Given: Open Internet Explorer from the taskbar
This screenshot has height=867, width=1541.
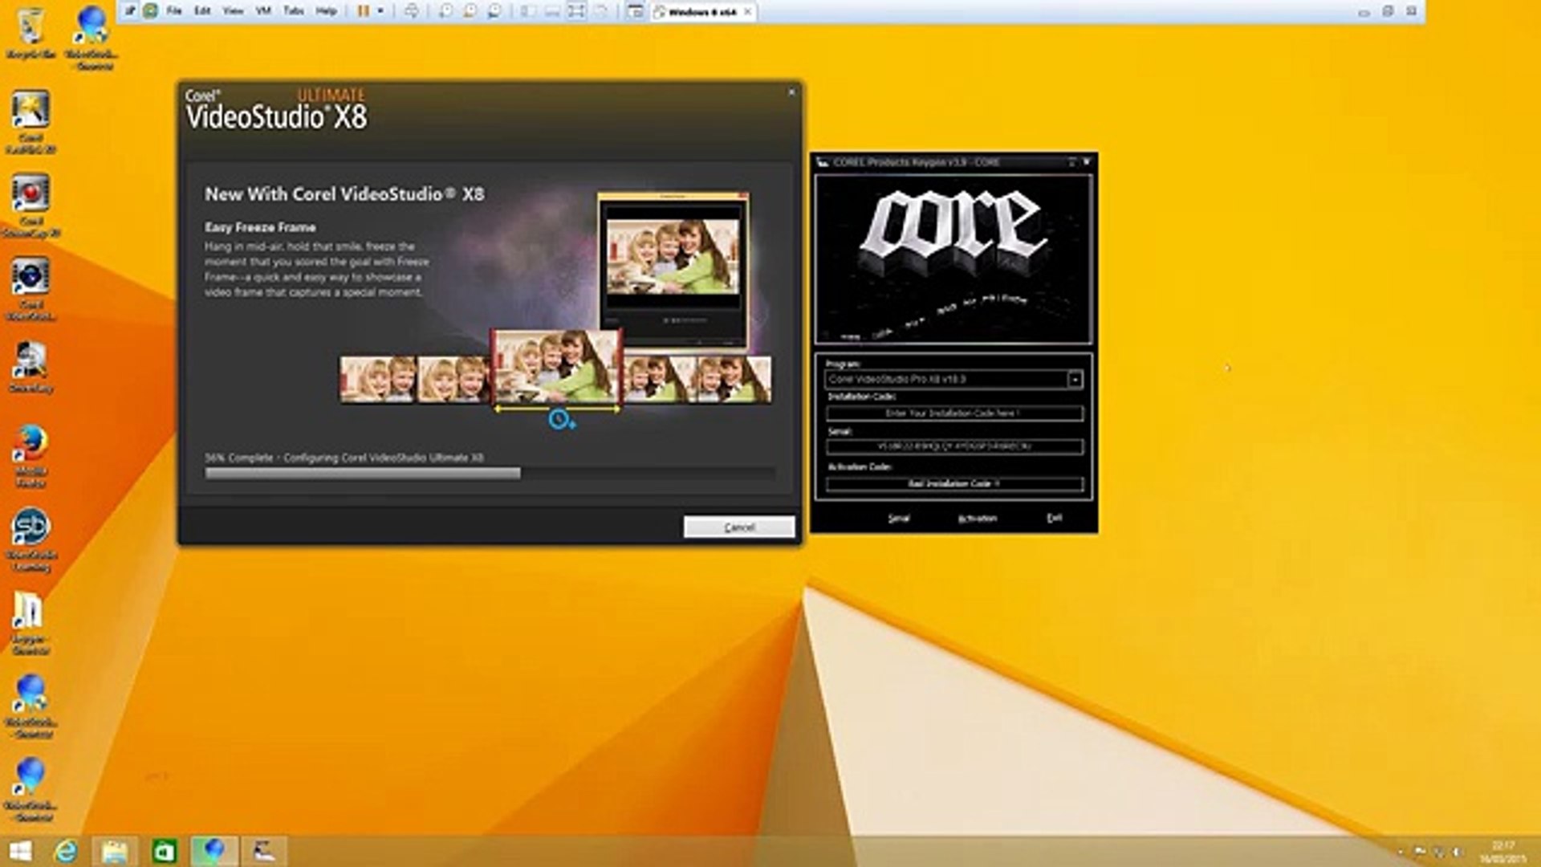Looking at the screenshot, I should [x=65, y=851].
